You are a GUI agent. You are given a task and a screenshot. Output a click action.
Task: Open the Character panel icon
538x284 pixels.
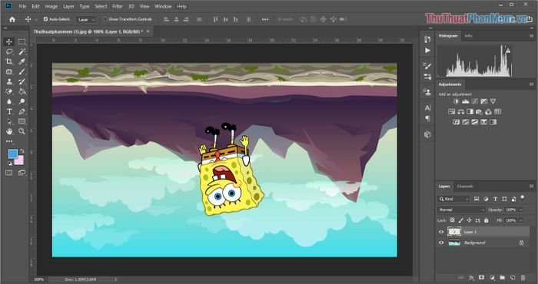tap(427, 108)
